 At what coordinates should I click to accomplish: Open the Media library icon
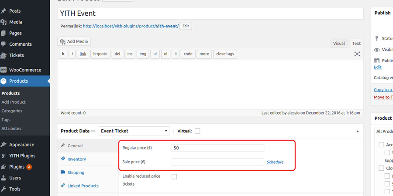click(4, 22)
